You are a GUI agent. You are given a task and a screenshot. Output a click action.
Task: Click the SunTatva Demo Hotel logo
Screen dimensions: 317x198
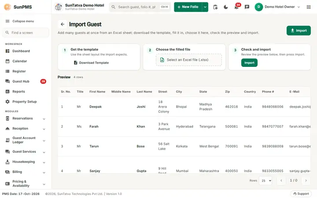tap(59, 7)
